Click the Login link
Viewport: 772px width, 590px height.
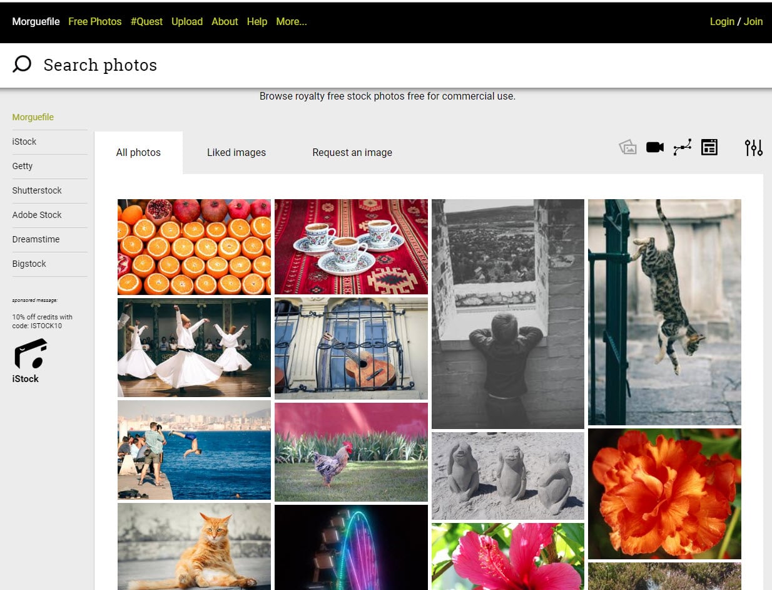[x=722, y=21]
